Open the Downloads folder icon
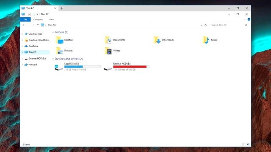Image resolution: width=271 pixels, height=152 pixels. (x=157, y=40)
